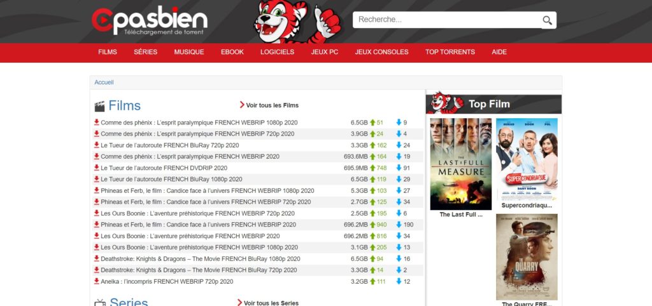The height and width of the screenshot is (306, 652).
Task: Click The Last Full ... title text
Action: click(x=461, y=215)
